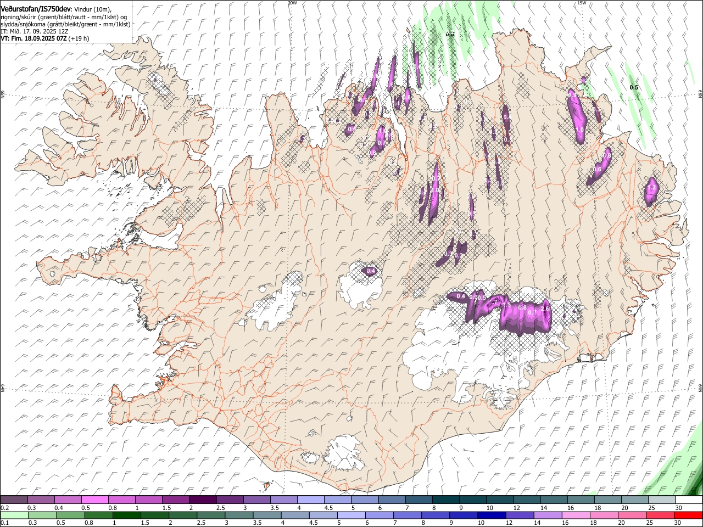The image size is (703, 527).
Task: Click the '(+19 h)' forecast offset text
Action: pyautogui.click(x=79, y=39)
